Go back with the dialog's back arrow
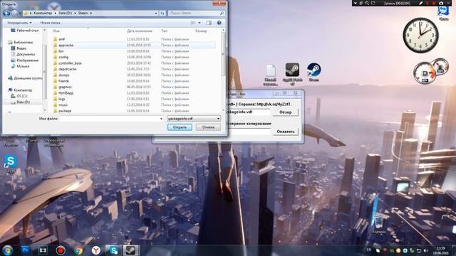The width and height of the screenshot is (456, 256). tap(6, 13)
